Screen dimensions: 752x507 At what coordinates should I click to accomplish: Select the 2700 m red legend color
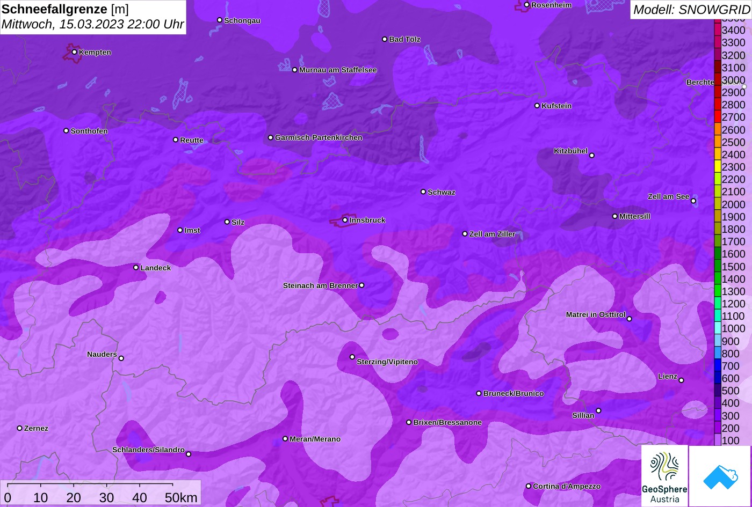(718, 117)
